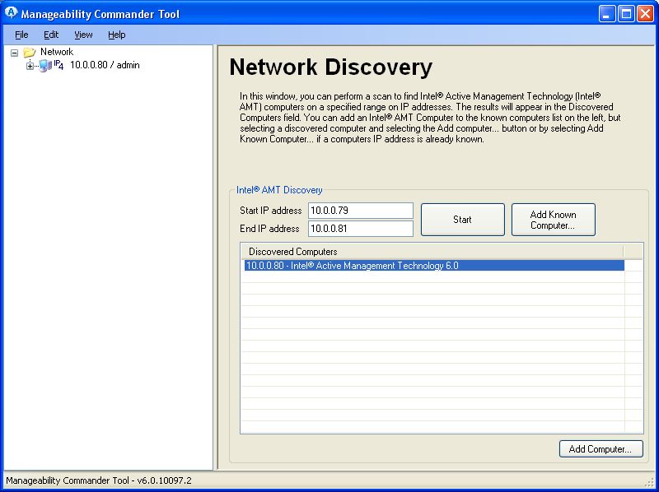Open the Help menu
This screenshot has height=492, width=659.
click(117, 35)
